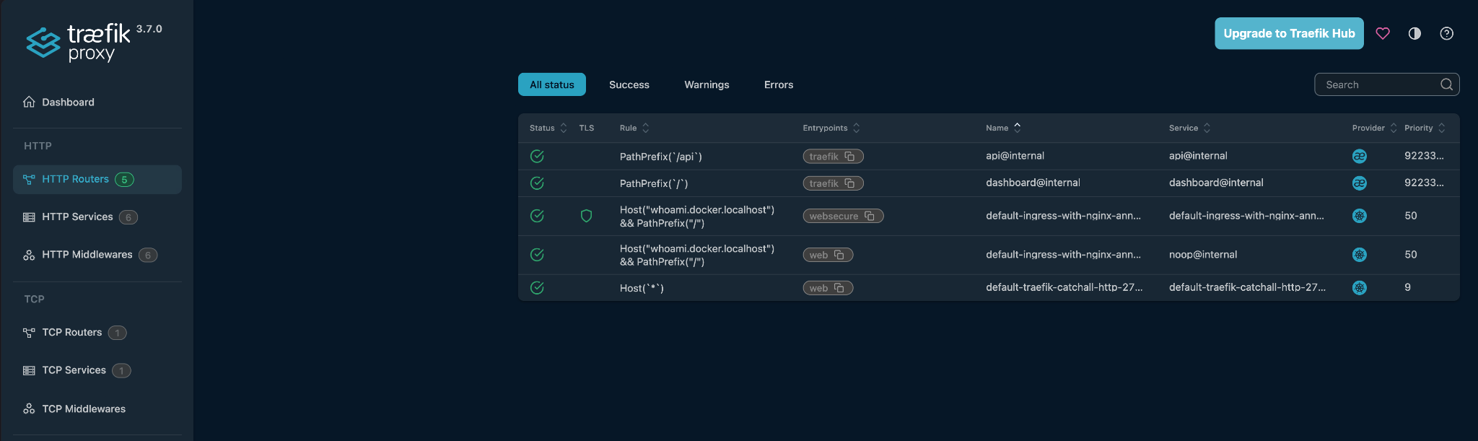Open the help question mark icon
This screenshot has width=1478, height=441.
[1446, 33]
